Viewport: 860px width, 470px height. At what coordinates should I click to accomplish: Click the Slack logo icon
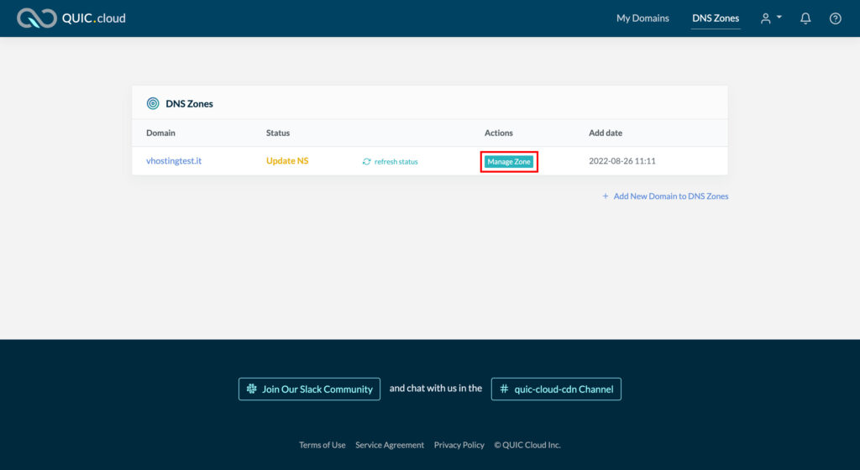(x=251, y=389)
